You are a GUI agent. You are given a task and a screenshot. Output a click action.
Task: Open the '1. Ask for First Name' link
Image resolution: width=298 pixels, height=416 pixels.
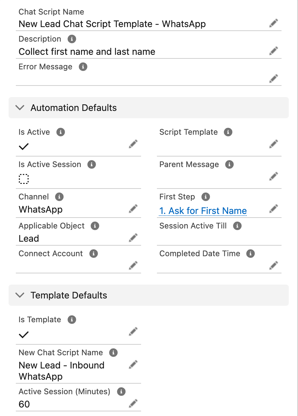203,211
